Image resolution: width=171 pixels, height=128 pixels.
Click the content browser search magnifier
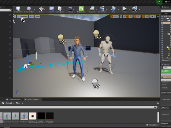click(x=155, y=107)
